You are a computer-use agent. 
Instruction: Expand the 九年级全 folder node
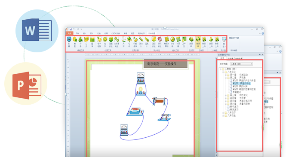[x=223, y=115]
